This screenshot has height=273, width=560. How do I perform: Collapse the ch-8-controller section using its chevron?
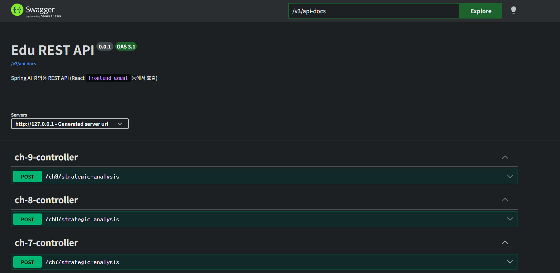click(505, 200)
